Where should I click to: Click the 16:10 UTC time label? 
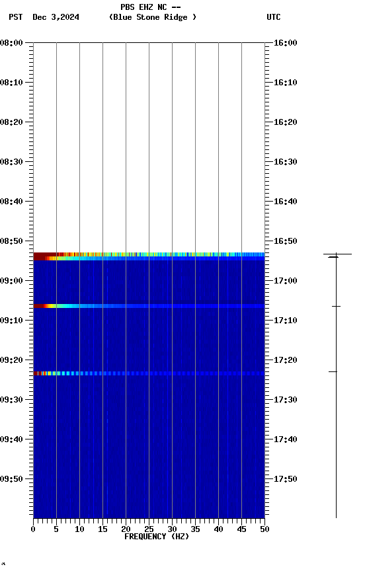tap(286, 83)
